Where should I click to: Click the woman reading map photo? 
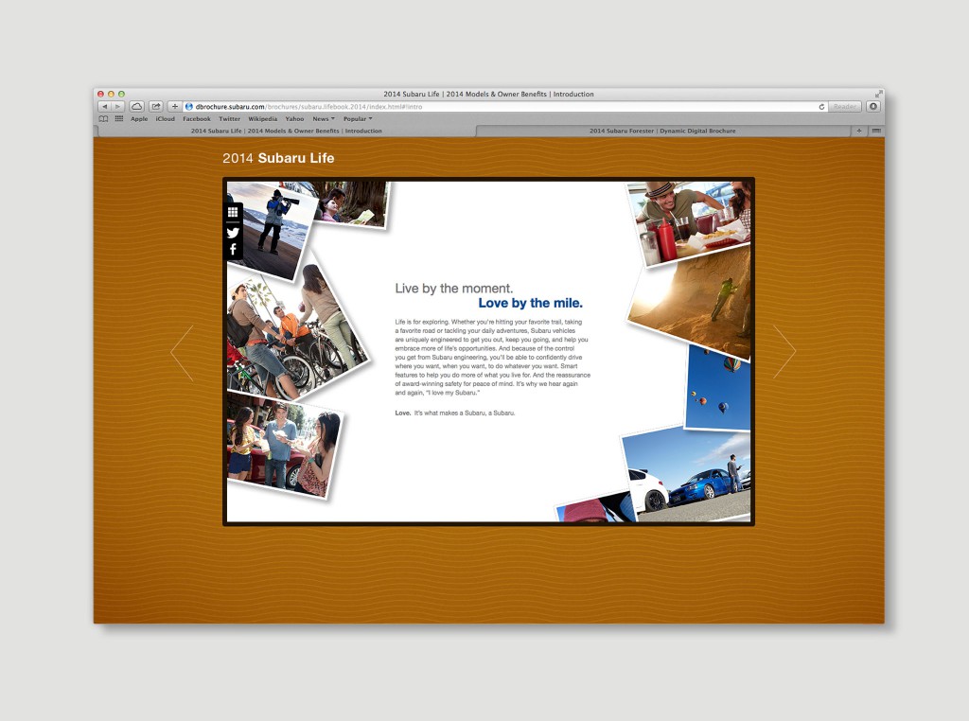354,203
